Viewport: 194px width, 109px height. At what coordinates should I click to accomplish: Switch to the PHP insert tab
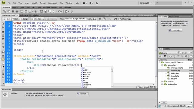click(28, 7)
